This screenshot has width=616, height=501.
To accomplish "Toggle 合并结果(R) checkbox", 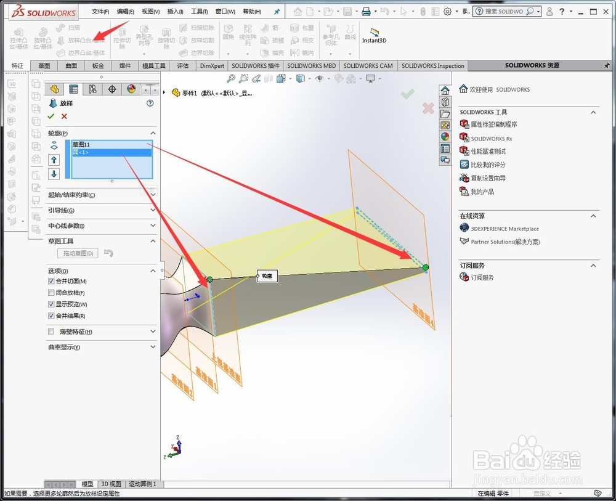I will coord(51,316).
